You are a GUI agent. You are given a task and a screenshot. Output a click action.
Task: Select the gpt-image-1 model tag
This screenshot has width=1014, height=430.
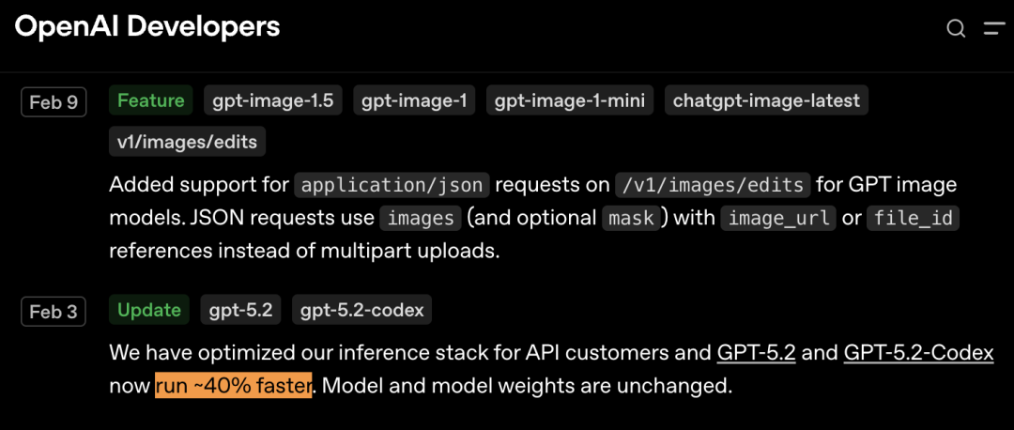415,100
